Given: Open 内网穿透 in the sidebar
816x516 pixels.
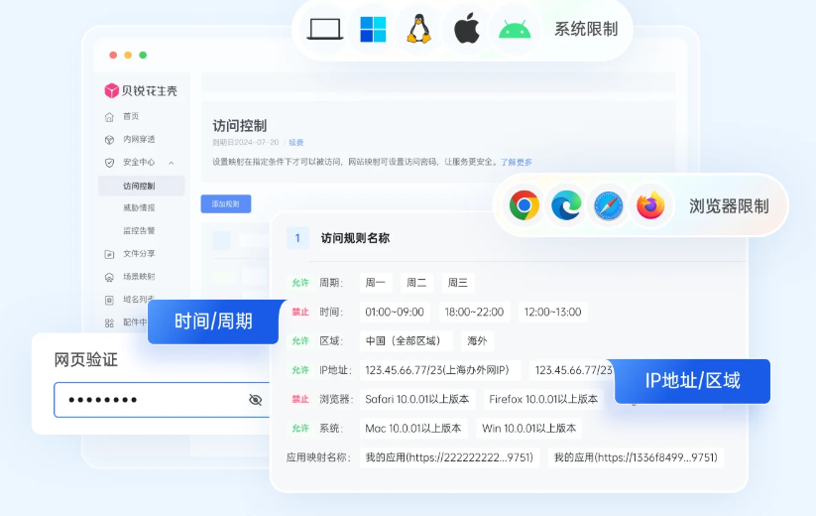Looking at the screenshot, I should [x=138, y=140].
